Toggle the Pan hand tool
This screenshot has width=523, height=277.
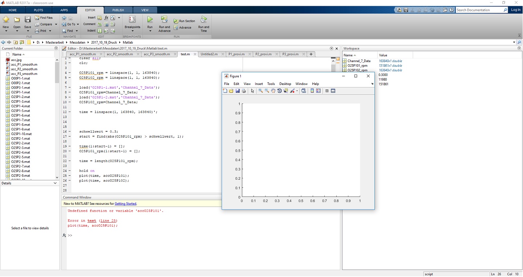click(x=273, y=91)
